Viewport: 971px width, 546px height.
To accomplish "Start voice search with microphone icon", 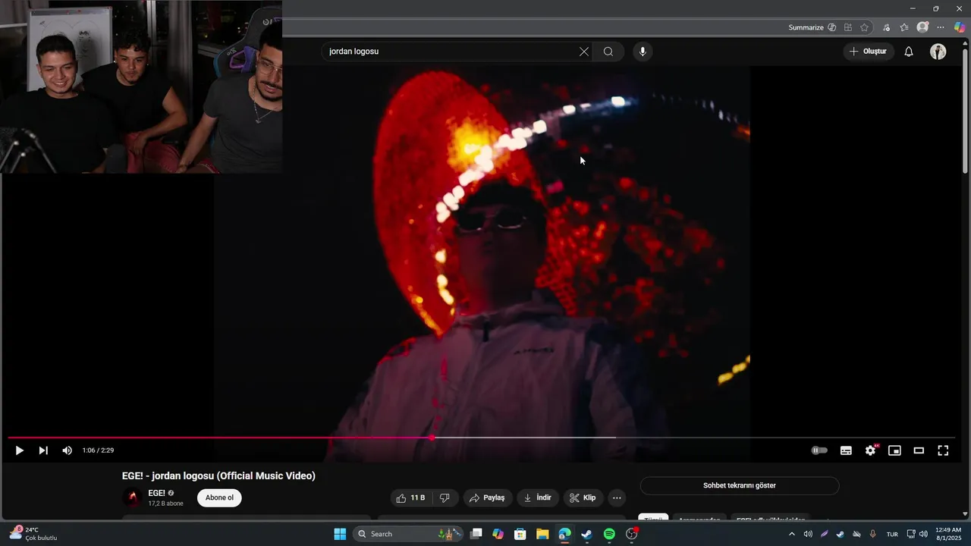I will pyautogui.click(x=643, y=52).
